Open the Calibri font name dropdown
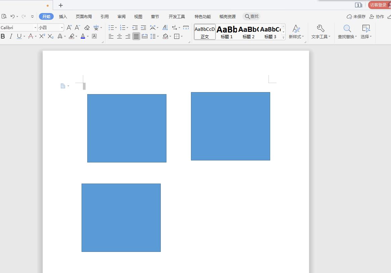This screenshot has height=273, width=391. pyautogui.click(x=36, y=27)
